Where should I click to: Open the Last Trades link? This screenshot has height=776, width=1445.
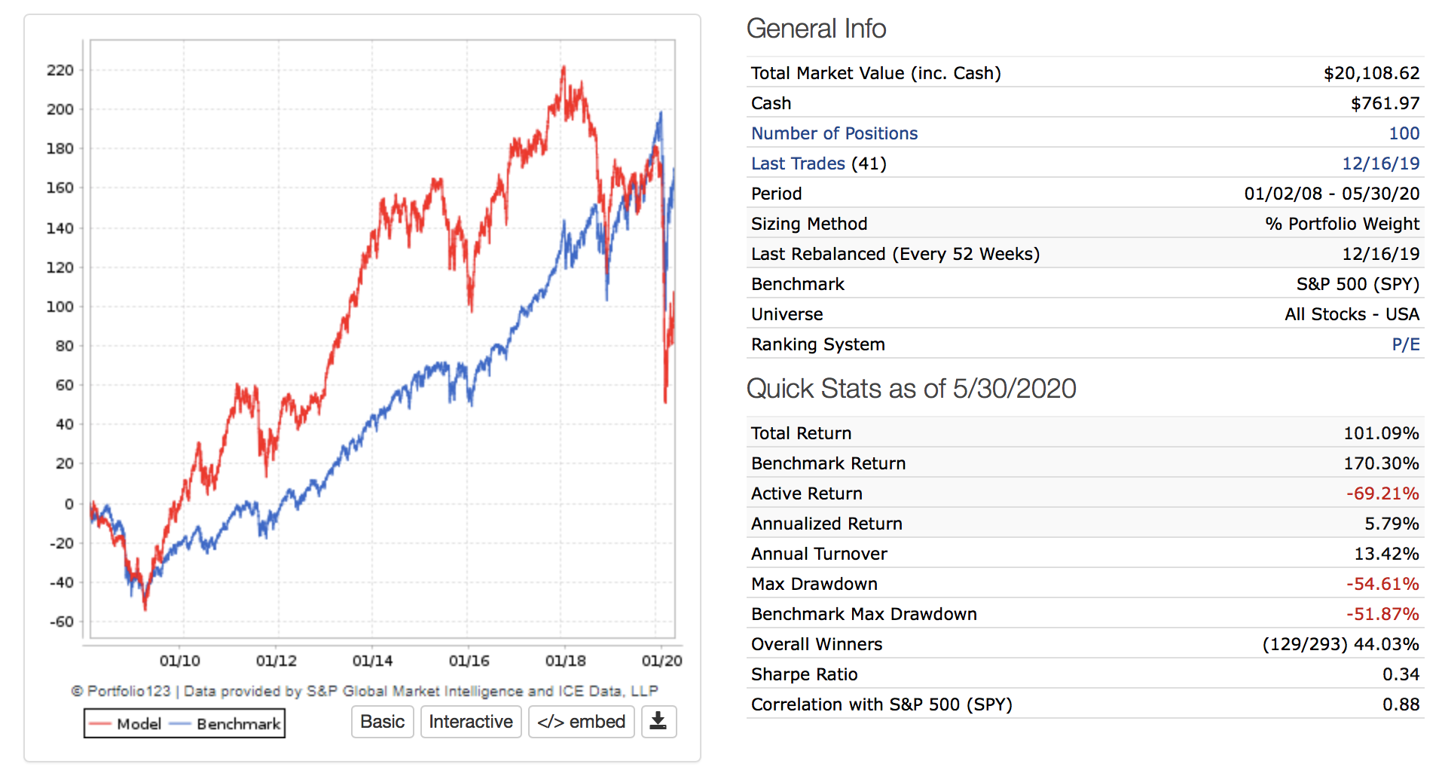coord(798,163)
